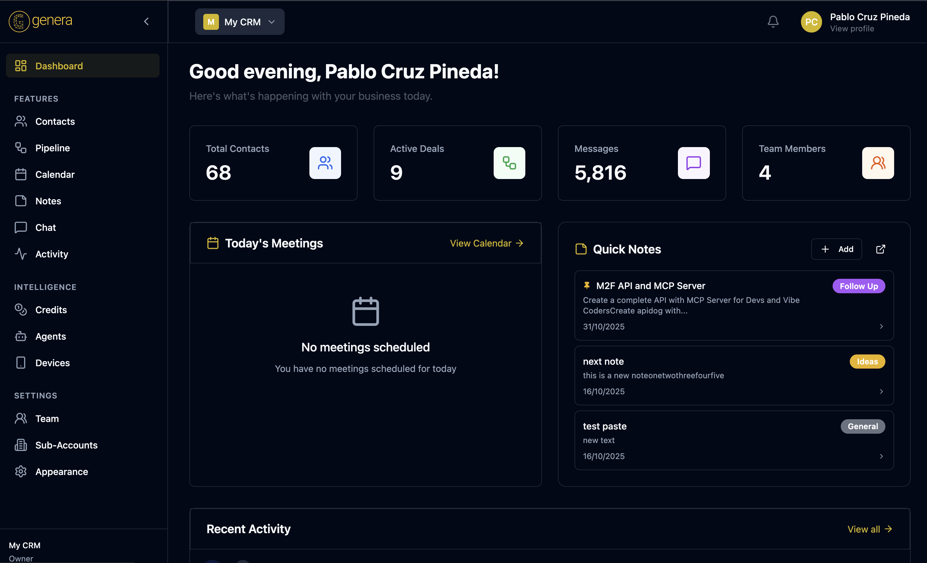
Task: Click the View Calendar link
Action: click(486, 243)
